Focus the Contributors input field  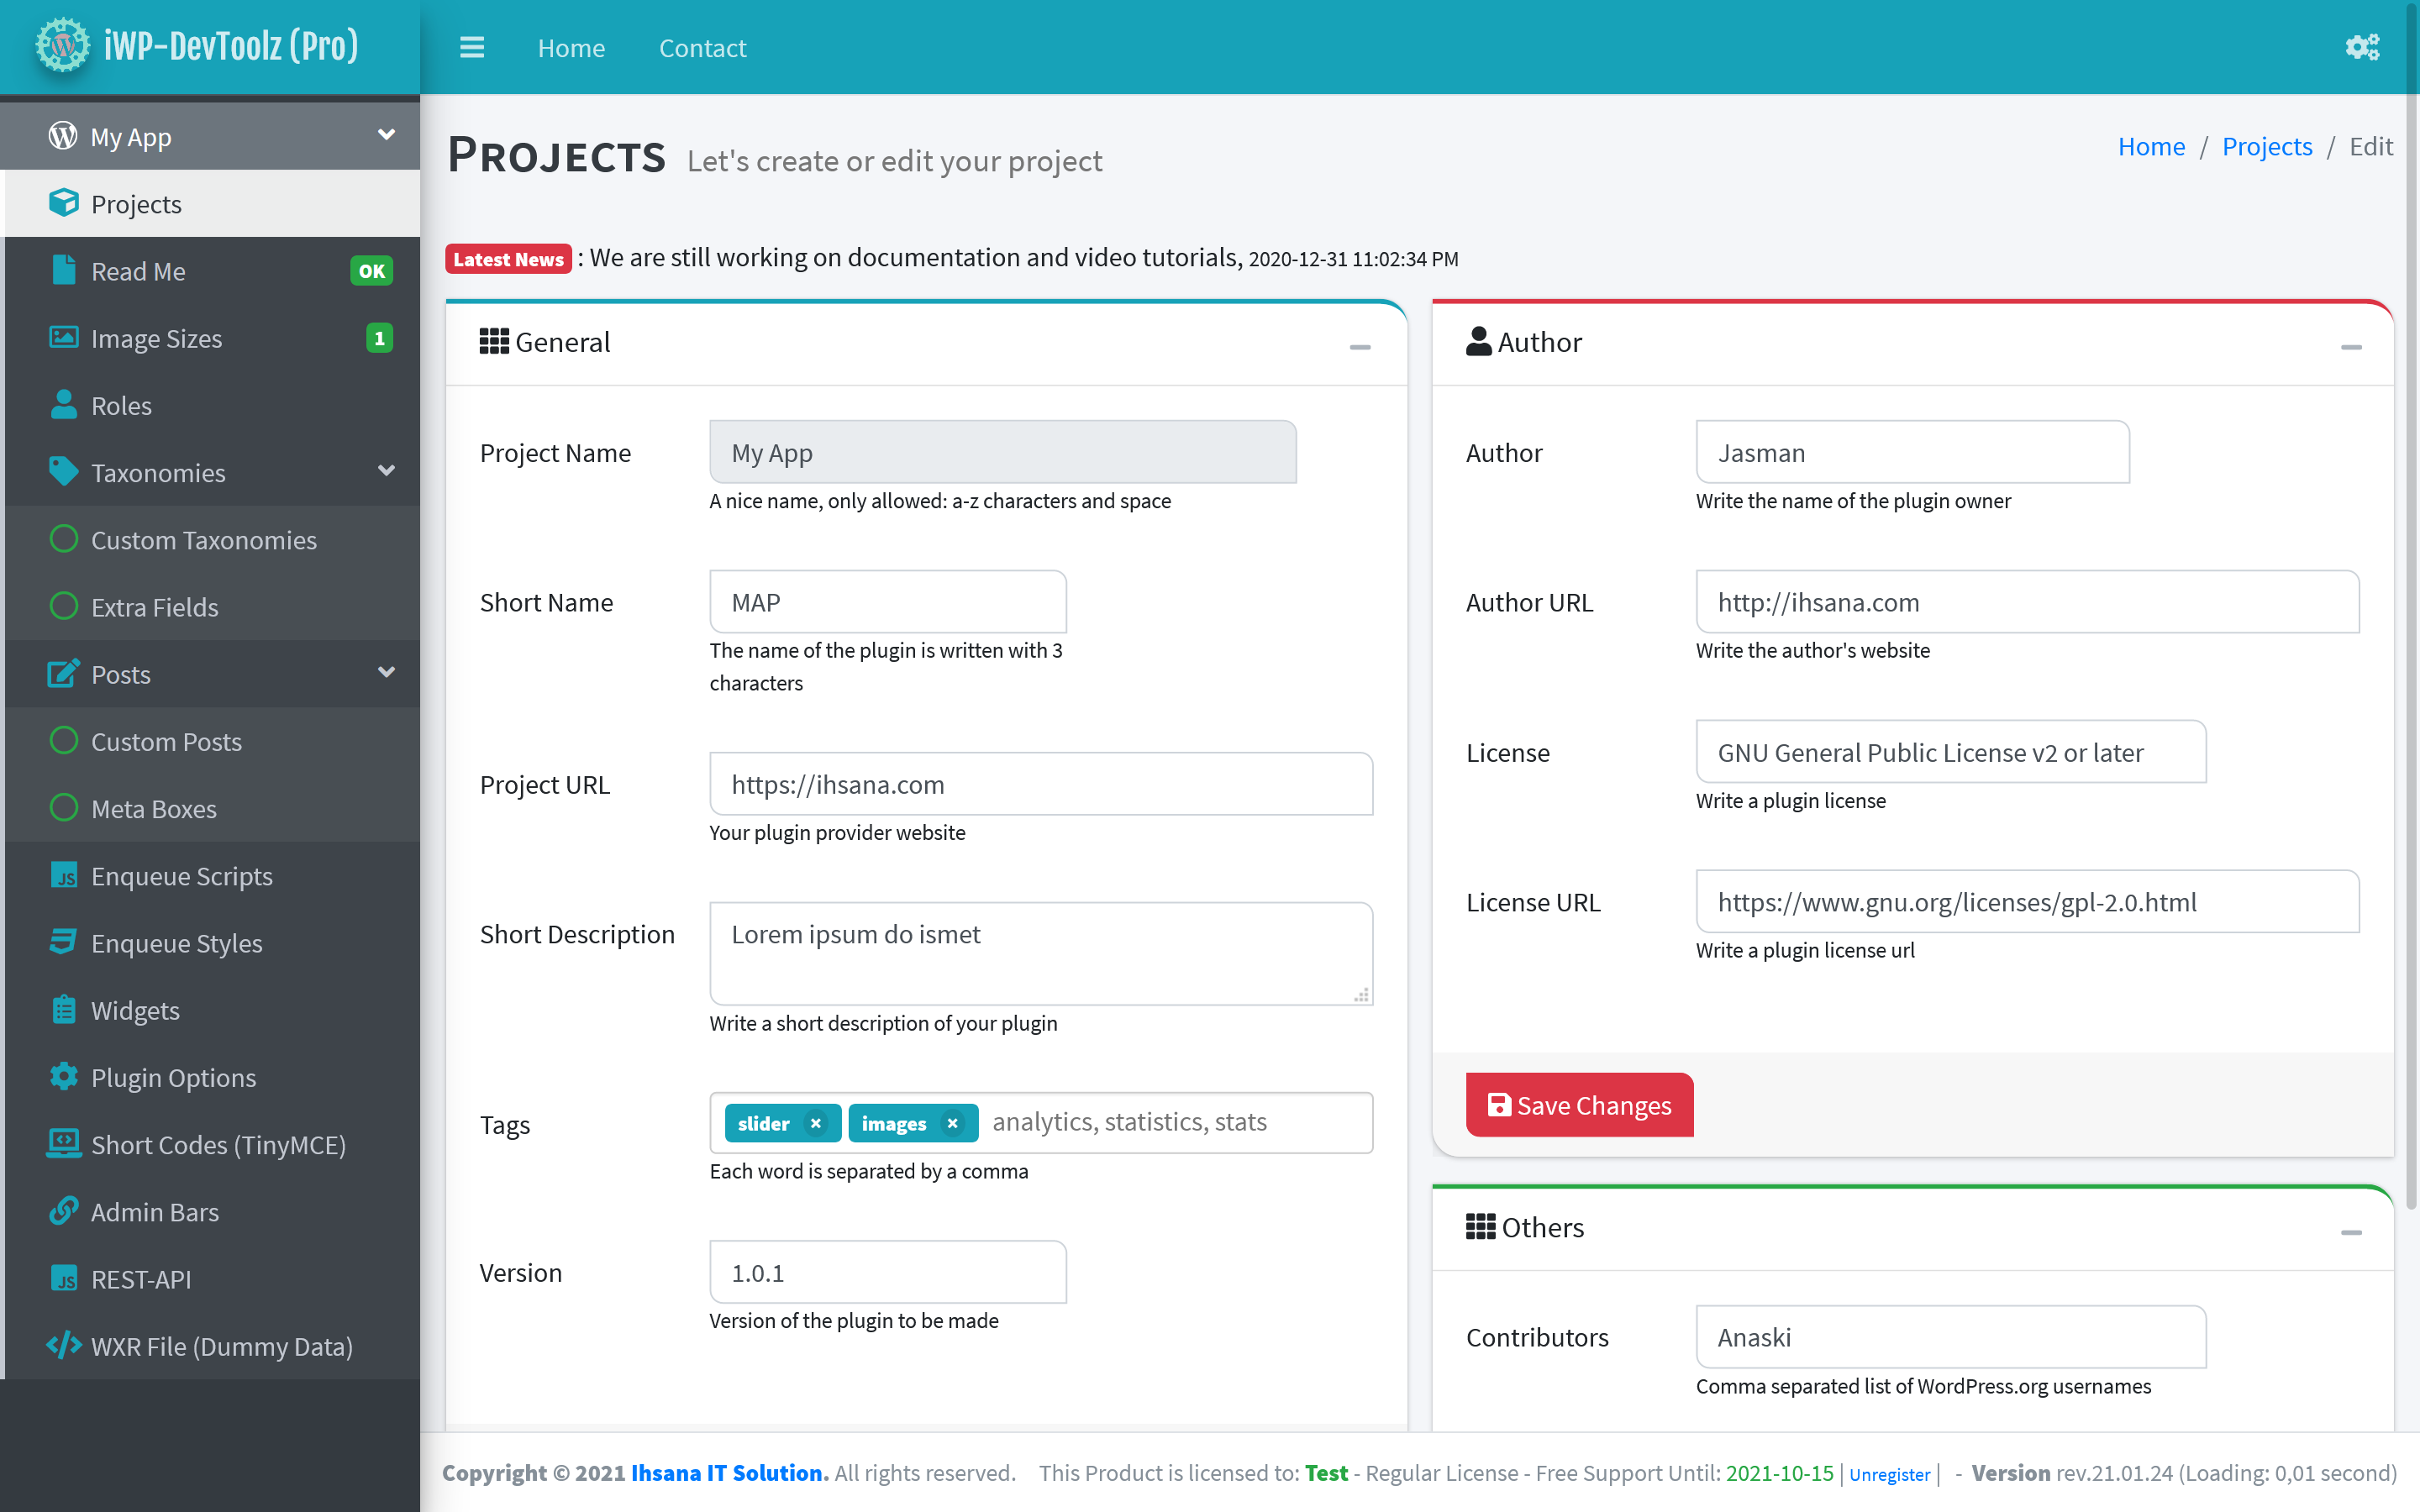pos(1950,1336)
